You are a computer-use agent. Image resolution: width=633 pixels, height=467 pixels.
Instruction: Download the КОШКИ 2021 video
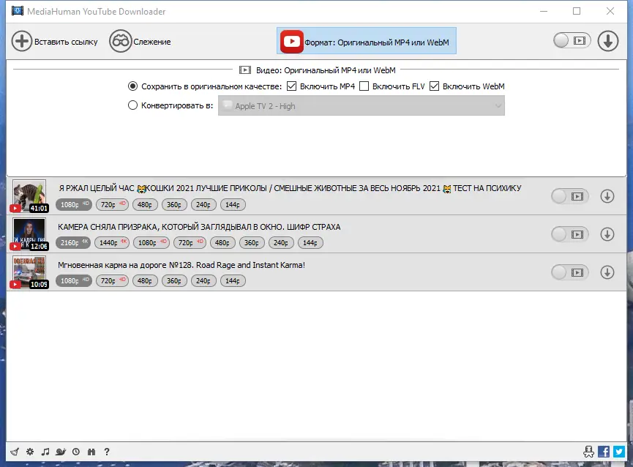(607, 196)
